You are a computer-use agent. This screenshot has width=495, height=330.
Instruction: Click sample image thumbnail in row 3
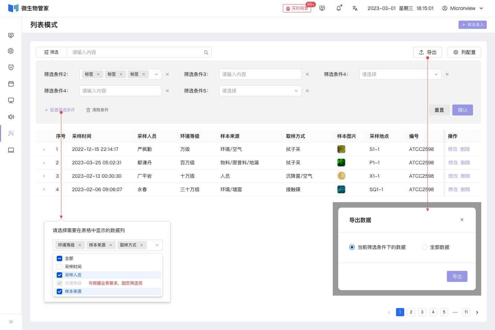341,176
